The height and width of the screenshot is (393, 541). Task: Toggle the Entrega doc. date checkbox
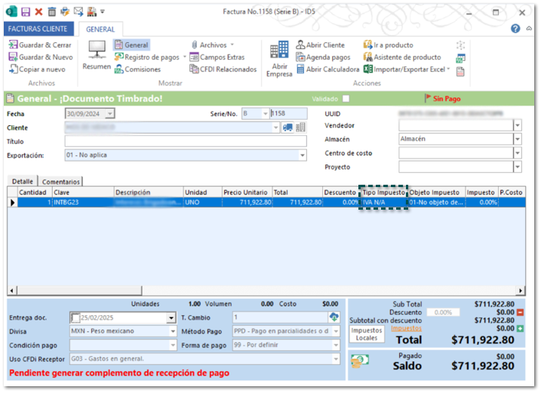pyautogui.click(x=75, y=318)
